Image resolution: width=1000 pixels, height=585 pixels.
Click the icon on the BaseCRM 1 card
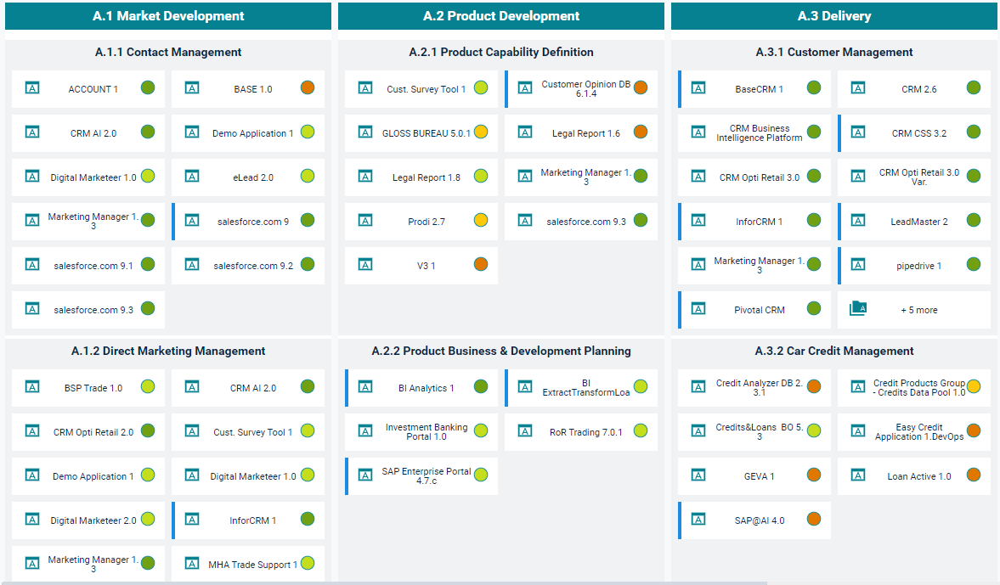[x=698, y=87]
